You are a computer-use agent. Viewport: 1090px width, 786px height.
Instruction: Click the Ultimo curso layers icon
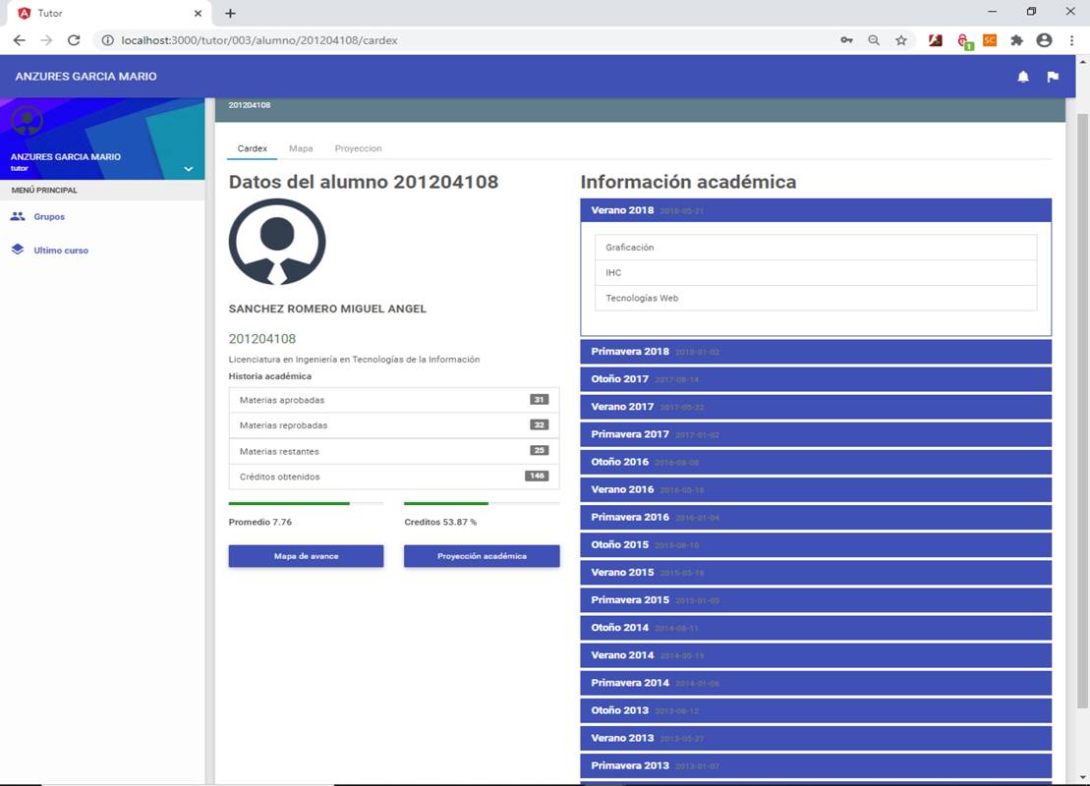point(18,250)
